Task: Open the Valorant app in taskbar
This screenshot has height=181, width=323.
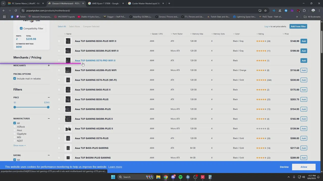Action: [203, 177]
